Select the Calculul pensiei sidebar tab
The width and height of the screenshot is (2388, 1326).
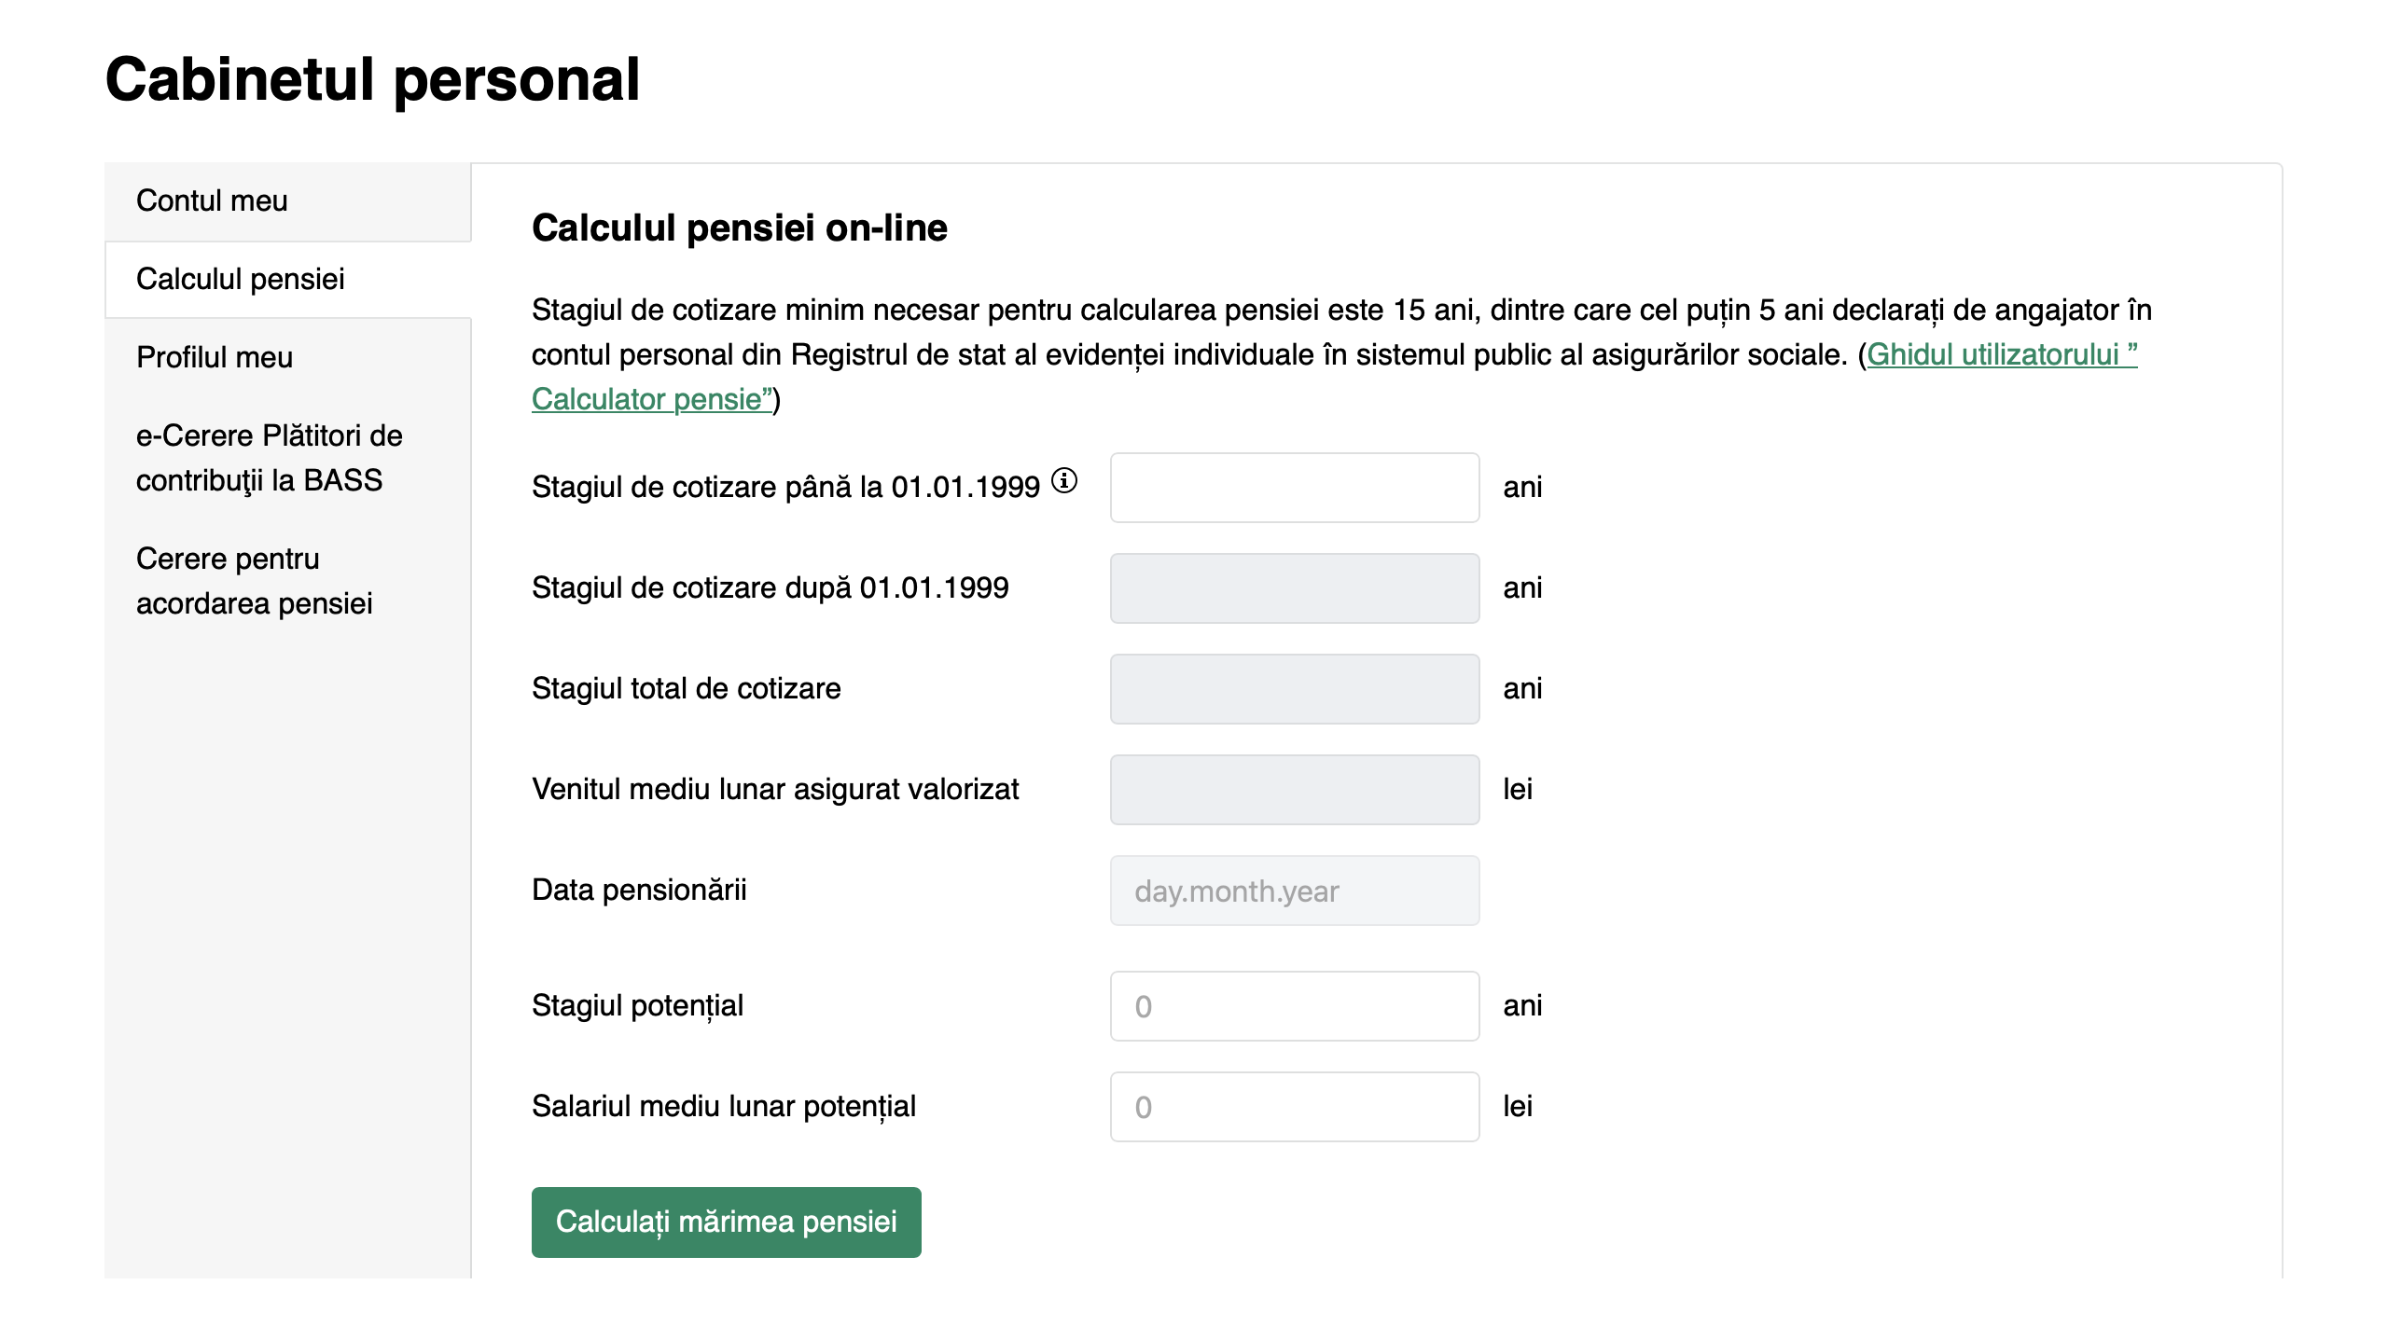point(241,280)
